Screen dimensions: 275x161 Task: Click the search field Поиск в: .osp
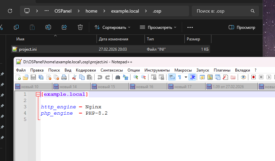coord(225,11)
